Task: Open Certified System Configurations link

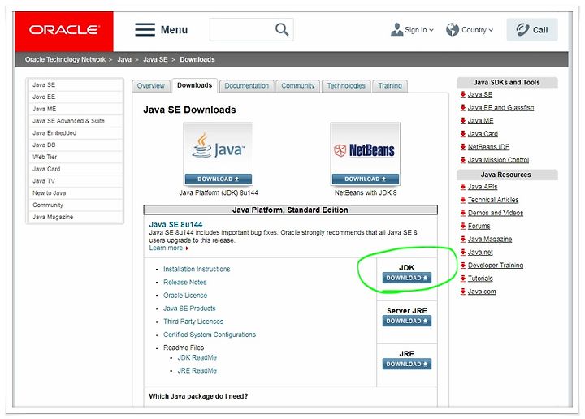Action: [210, 335]
